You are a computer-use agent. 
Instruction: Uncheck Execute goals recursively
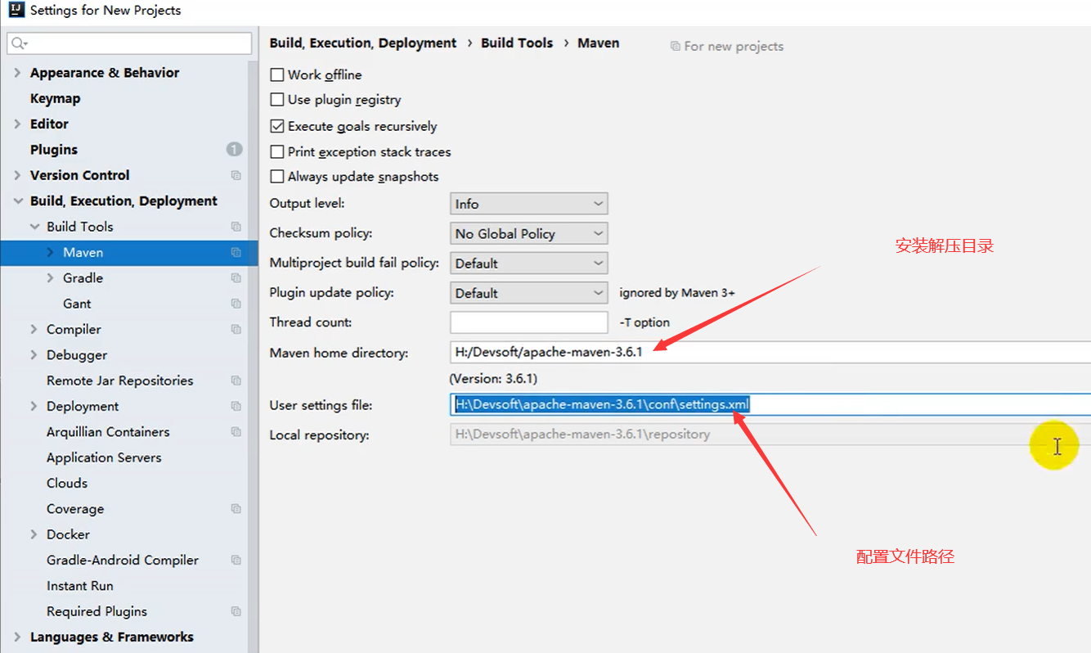point(277,126)
